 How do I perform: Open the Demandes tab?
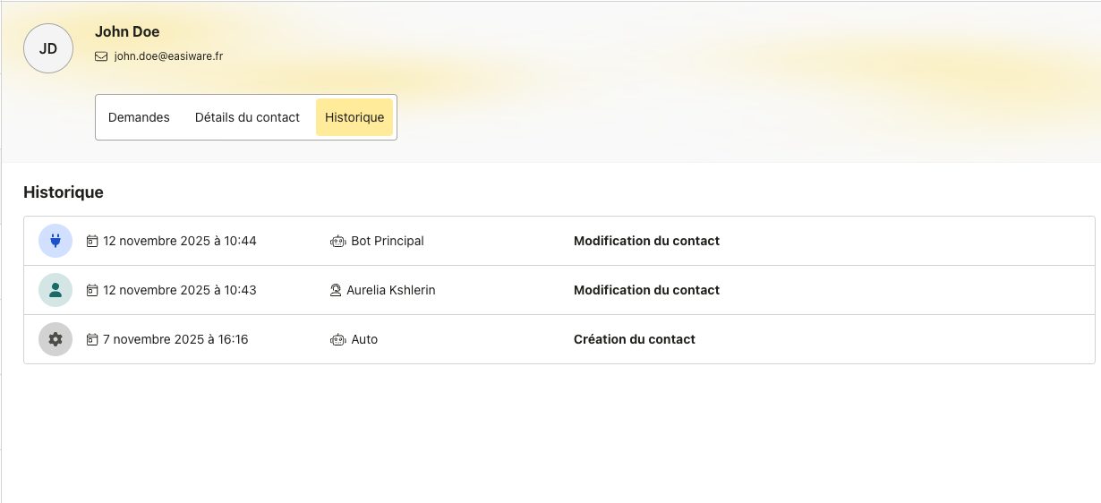click(x=139, y=117)
